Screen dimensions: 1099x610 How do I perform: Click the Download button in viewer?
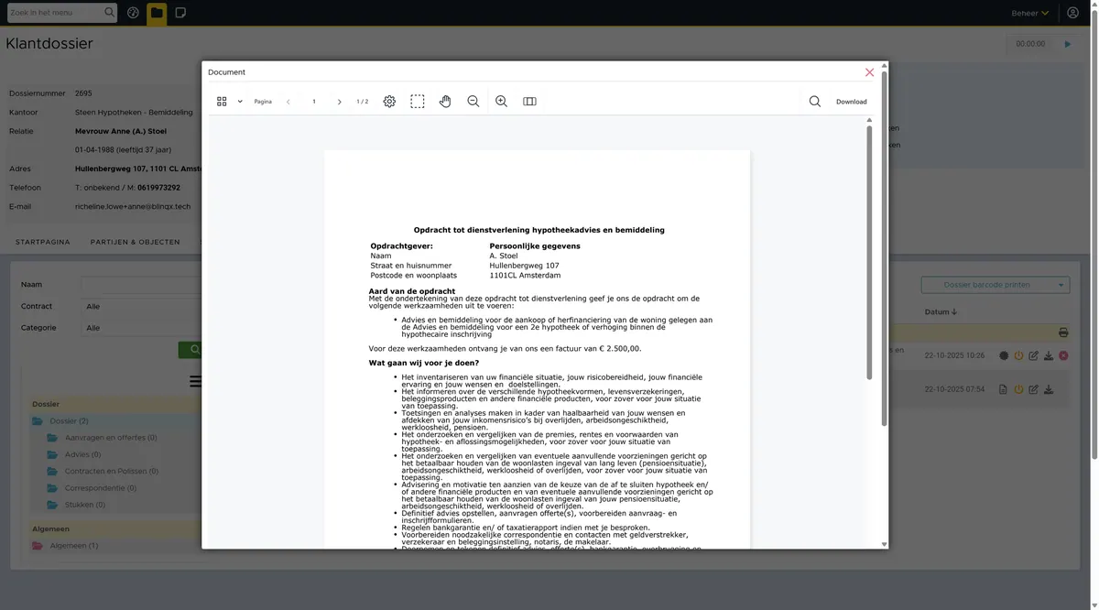coord(852,102)
